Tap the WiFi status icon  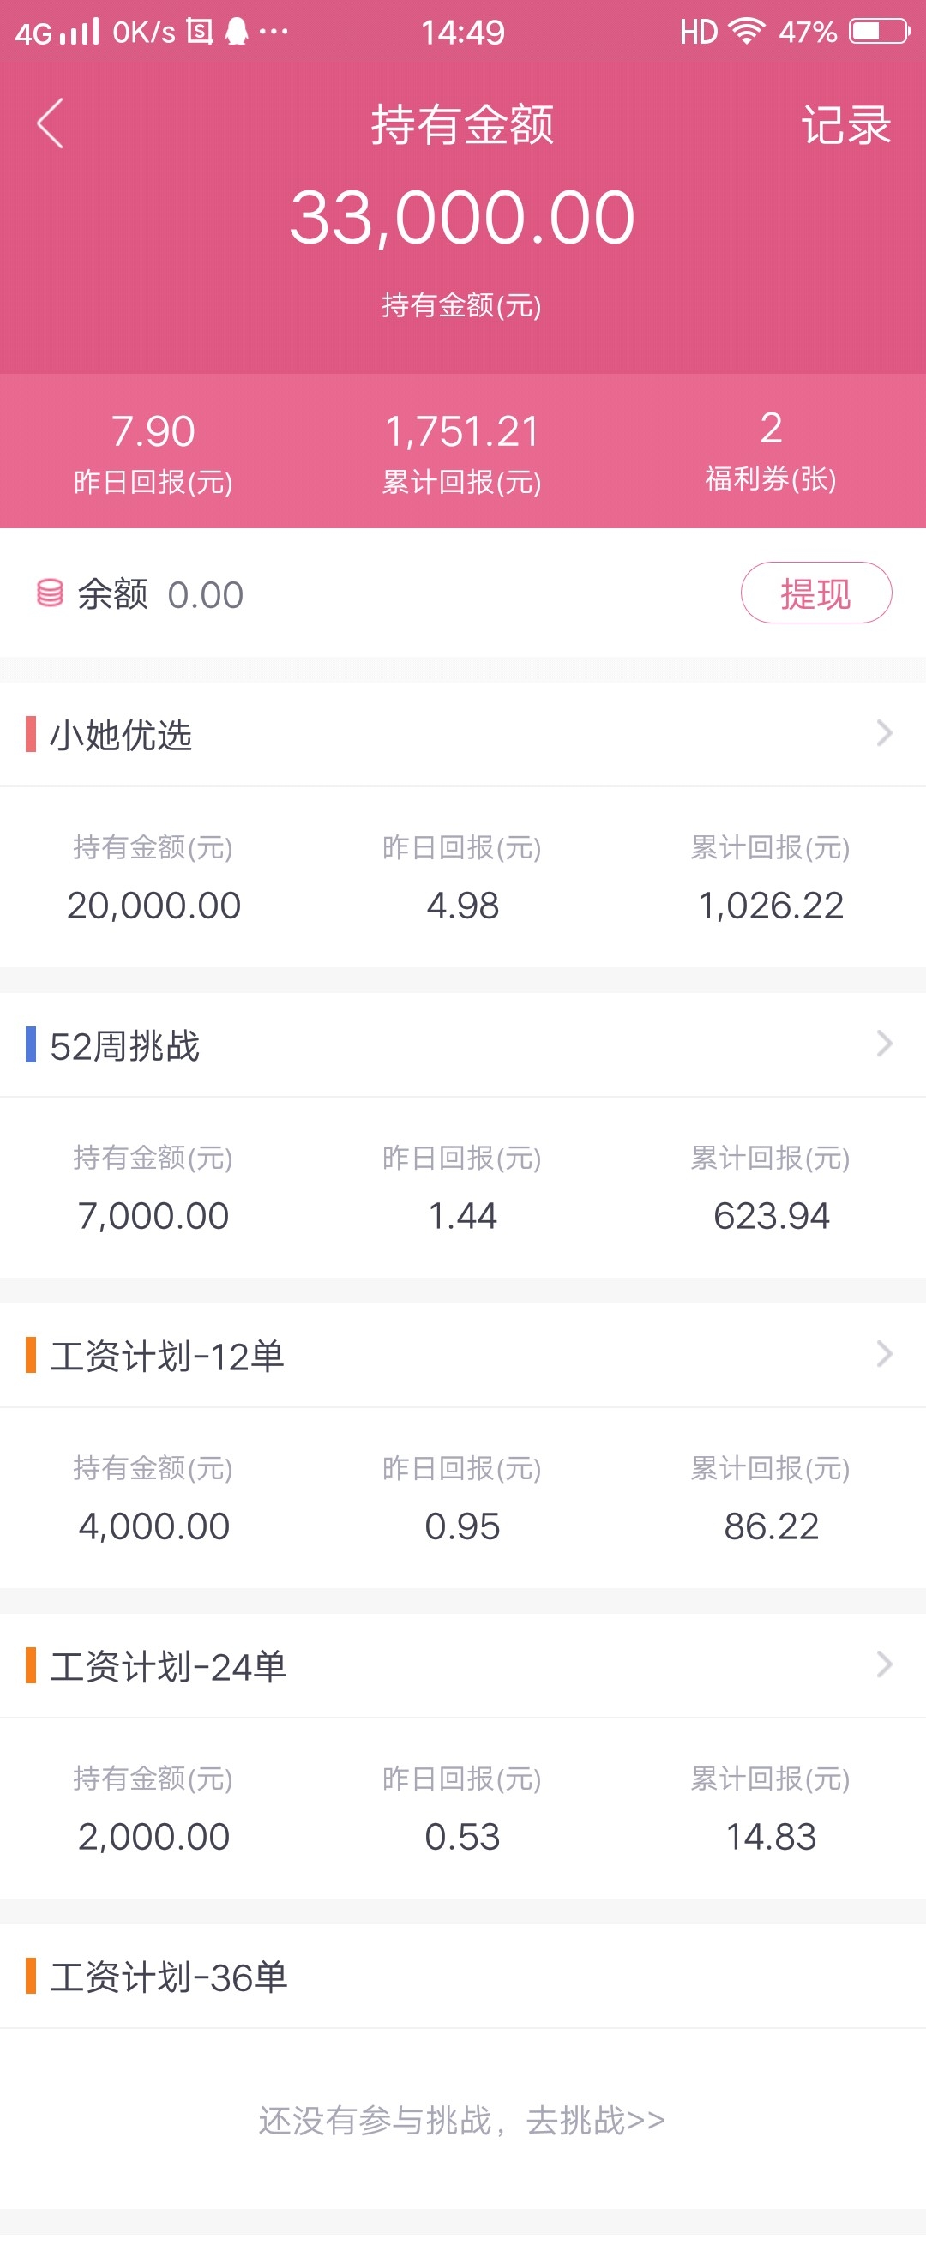[x=747, y=32]
